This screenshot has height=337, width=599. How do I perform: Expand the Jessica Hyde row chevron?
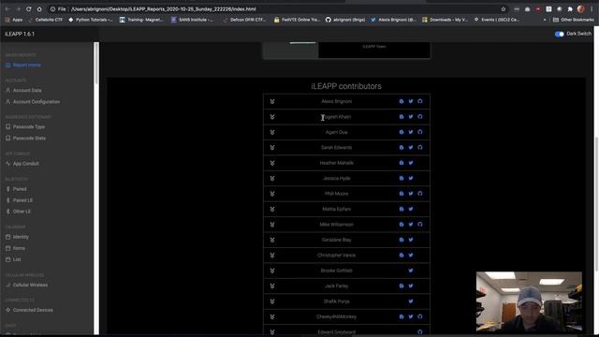coord(272,179)
